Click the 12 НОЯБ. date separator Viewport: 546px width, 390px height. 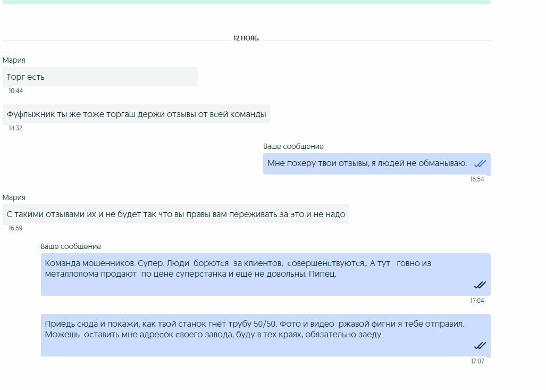[246, 38]
